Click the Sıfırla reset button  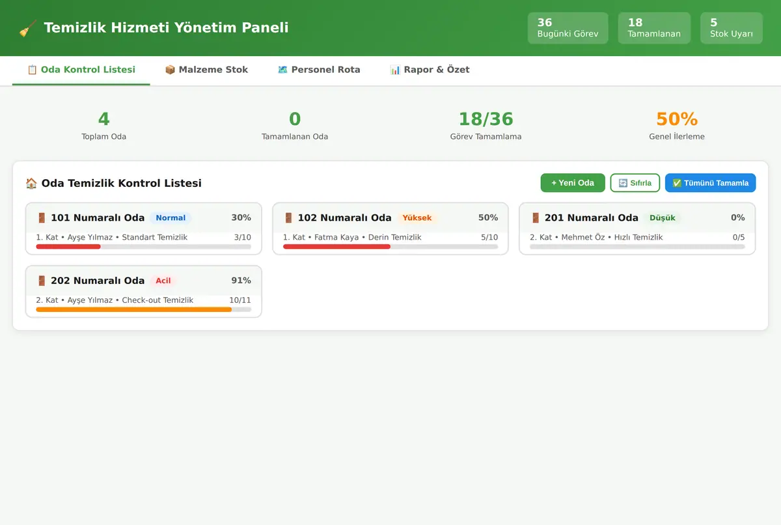coord(635,183)
